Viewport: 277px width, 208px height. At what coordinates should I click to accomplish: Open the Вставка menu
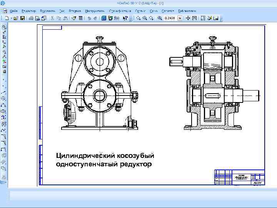(75, 11)
